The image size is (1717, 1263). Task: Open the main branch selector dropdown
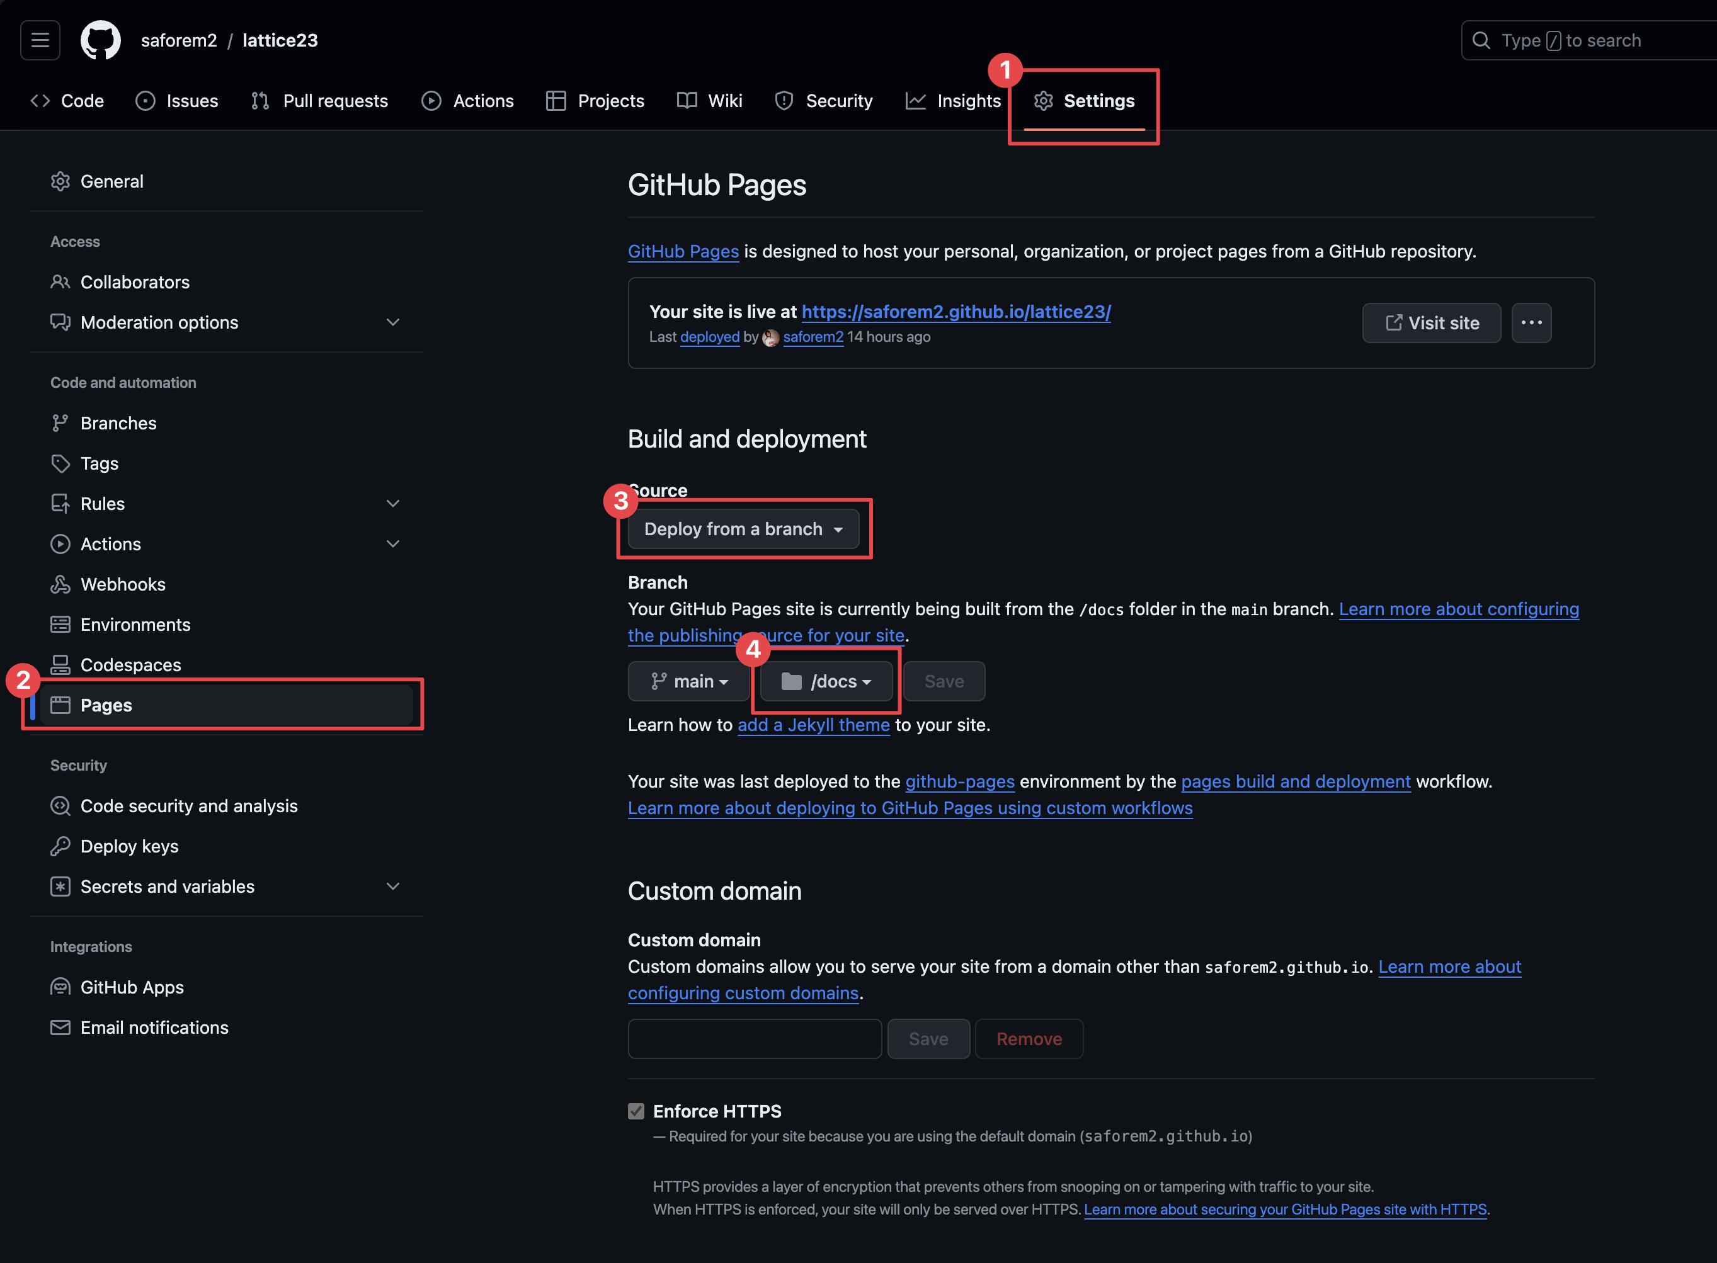(688, 681)
